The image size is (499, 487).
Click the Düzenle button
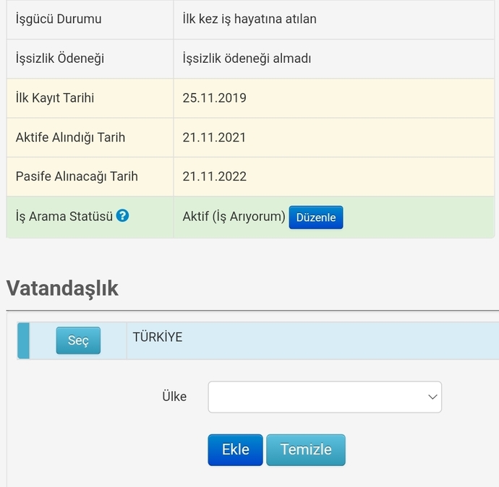[x=316, y=217]
